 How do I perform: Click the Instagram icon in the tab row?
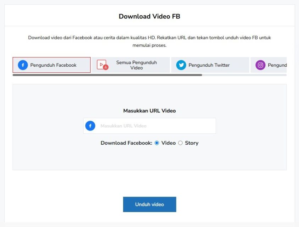click(x=260, y=65)
